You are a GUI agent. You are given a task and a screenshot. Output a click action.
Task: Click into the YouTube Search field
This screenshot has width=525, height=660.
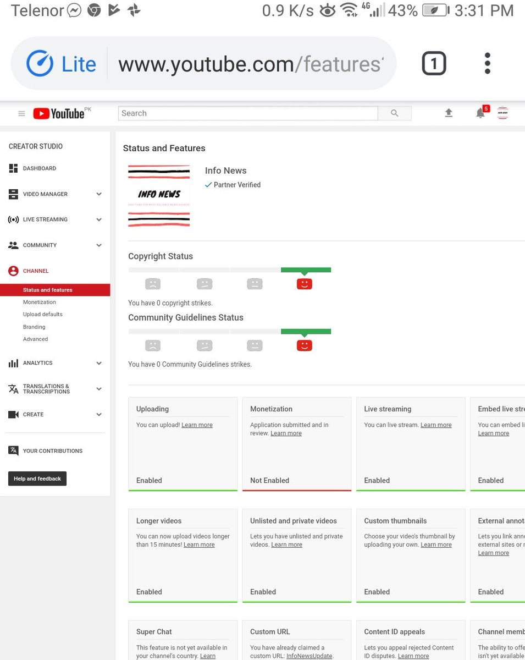248,113
